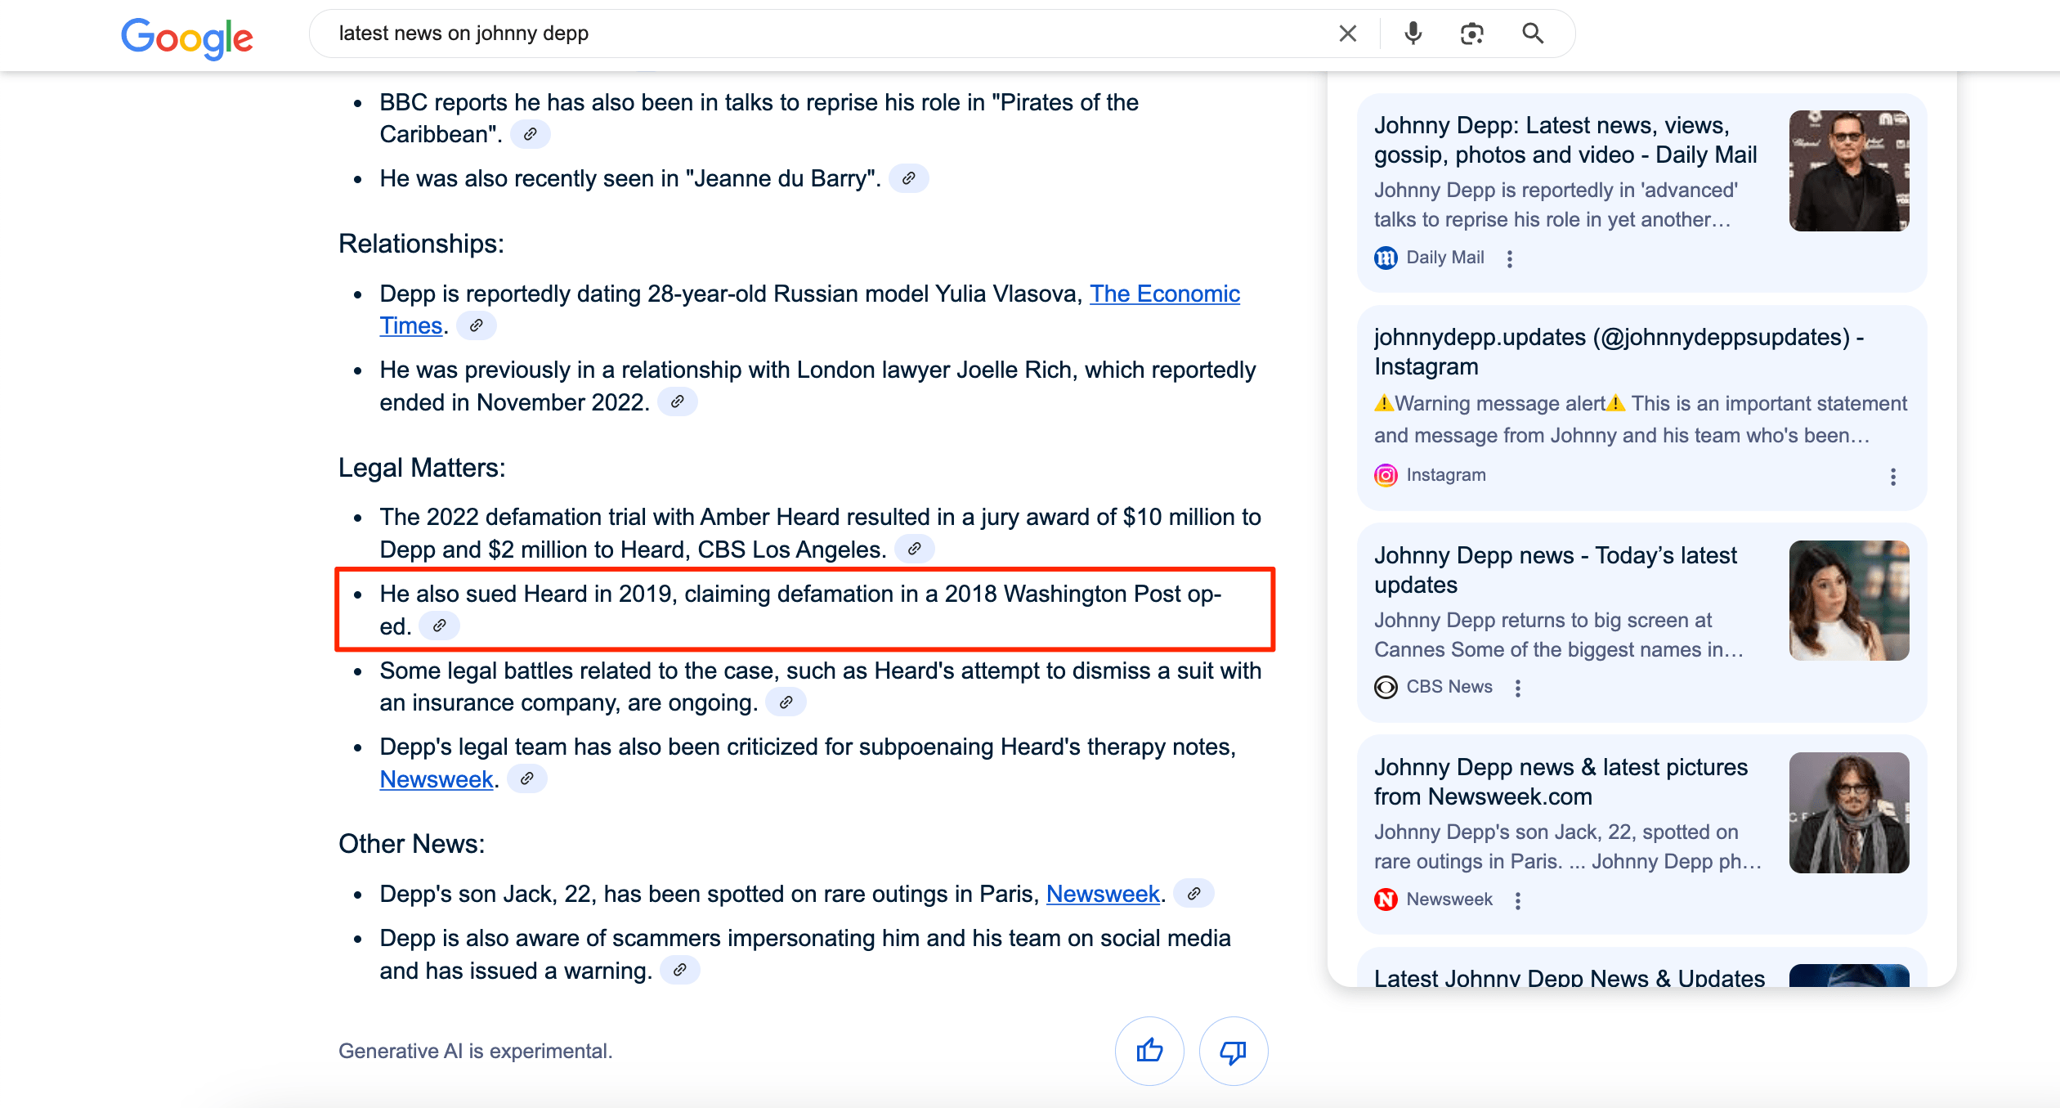Click the Newsweek card Johnny Depp thumbnail

[1849, 813]
